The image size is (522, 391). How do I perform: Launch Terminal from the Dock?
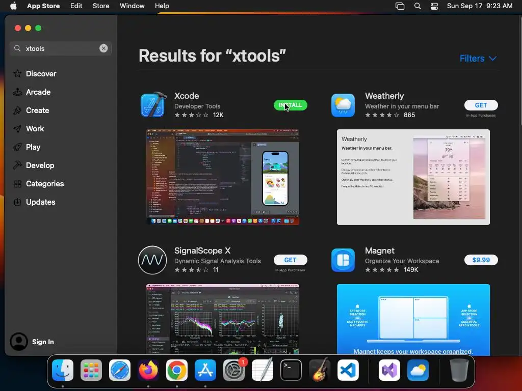point(291,370)
